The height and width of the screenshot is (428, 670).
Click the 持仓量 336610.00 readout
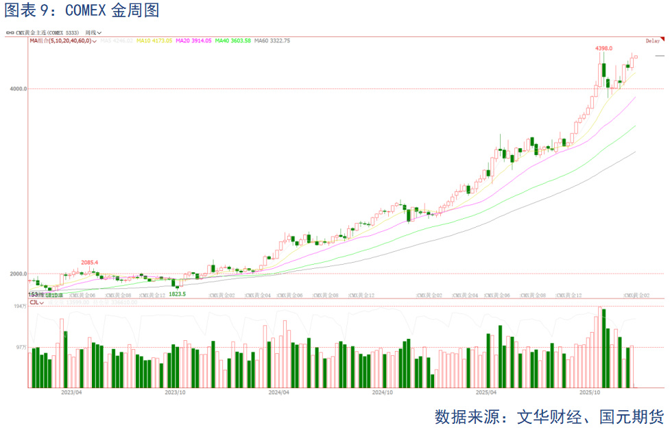115,302
